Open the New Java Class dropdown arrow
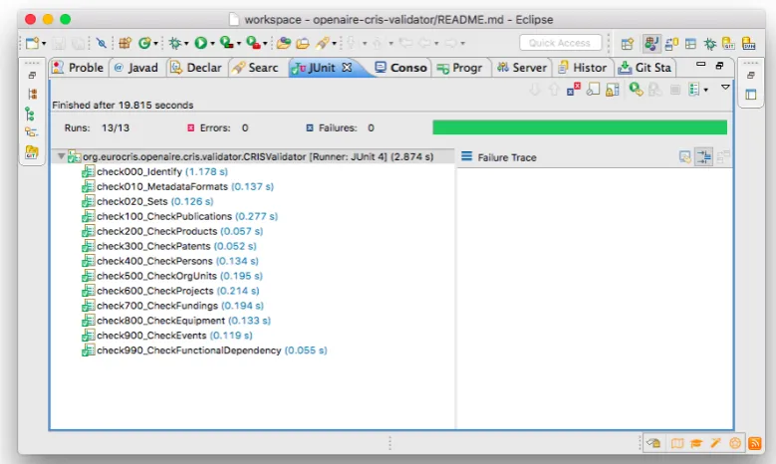The image size is (776, 464). pos(155,44)
